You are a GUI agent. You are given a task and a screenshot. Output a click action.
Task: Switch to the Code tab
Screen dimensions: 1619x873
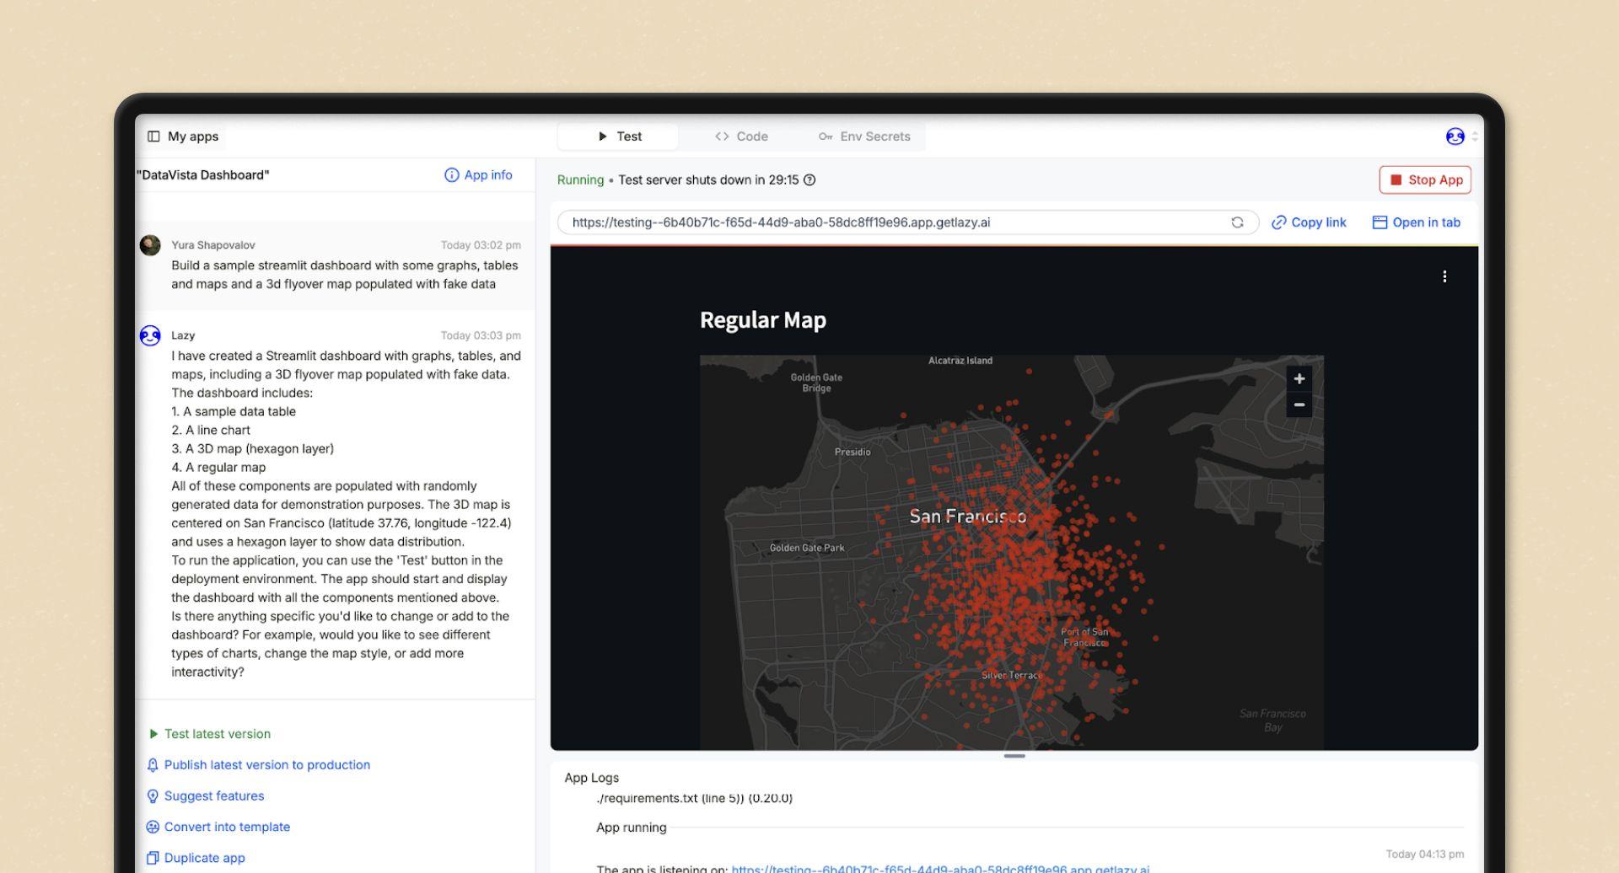coord(741,137)
